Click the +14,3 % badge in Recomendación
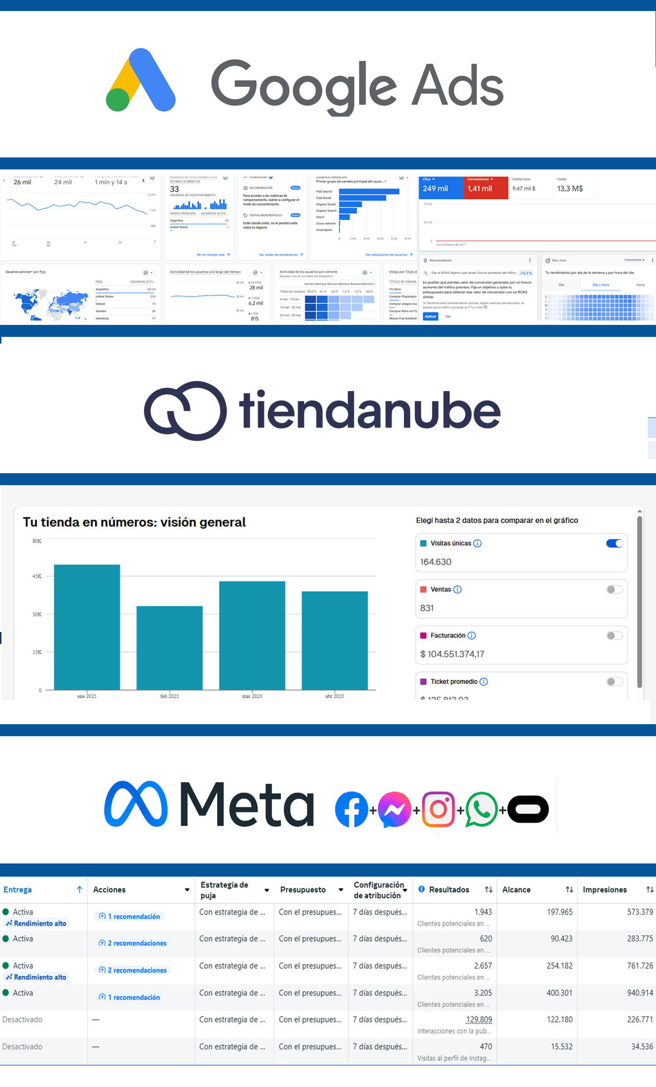656x1087 pixels. (525, 273)
